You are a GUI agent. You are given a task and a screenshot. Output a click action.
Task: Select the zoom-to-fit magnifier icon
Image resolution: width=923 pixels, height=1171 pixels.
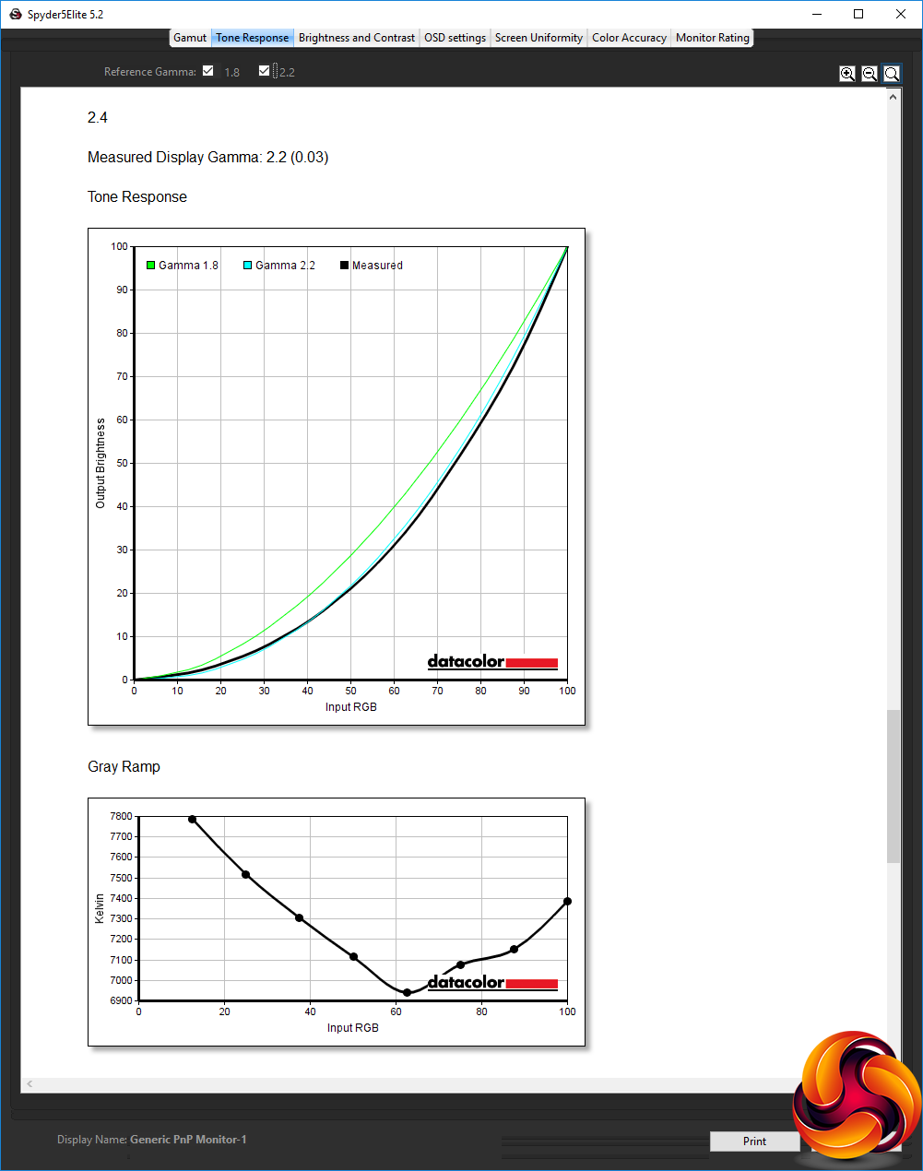pos(892,74)
